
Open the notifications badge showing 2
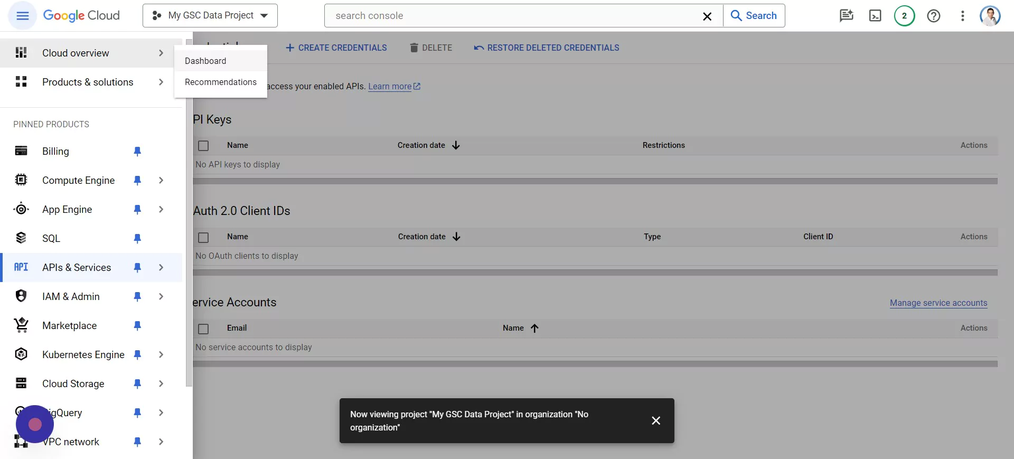point(904,16)
